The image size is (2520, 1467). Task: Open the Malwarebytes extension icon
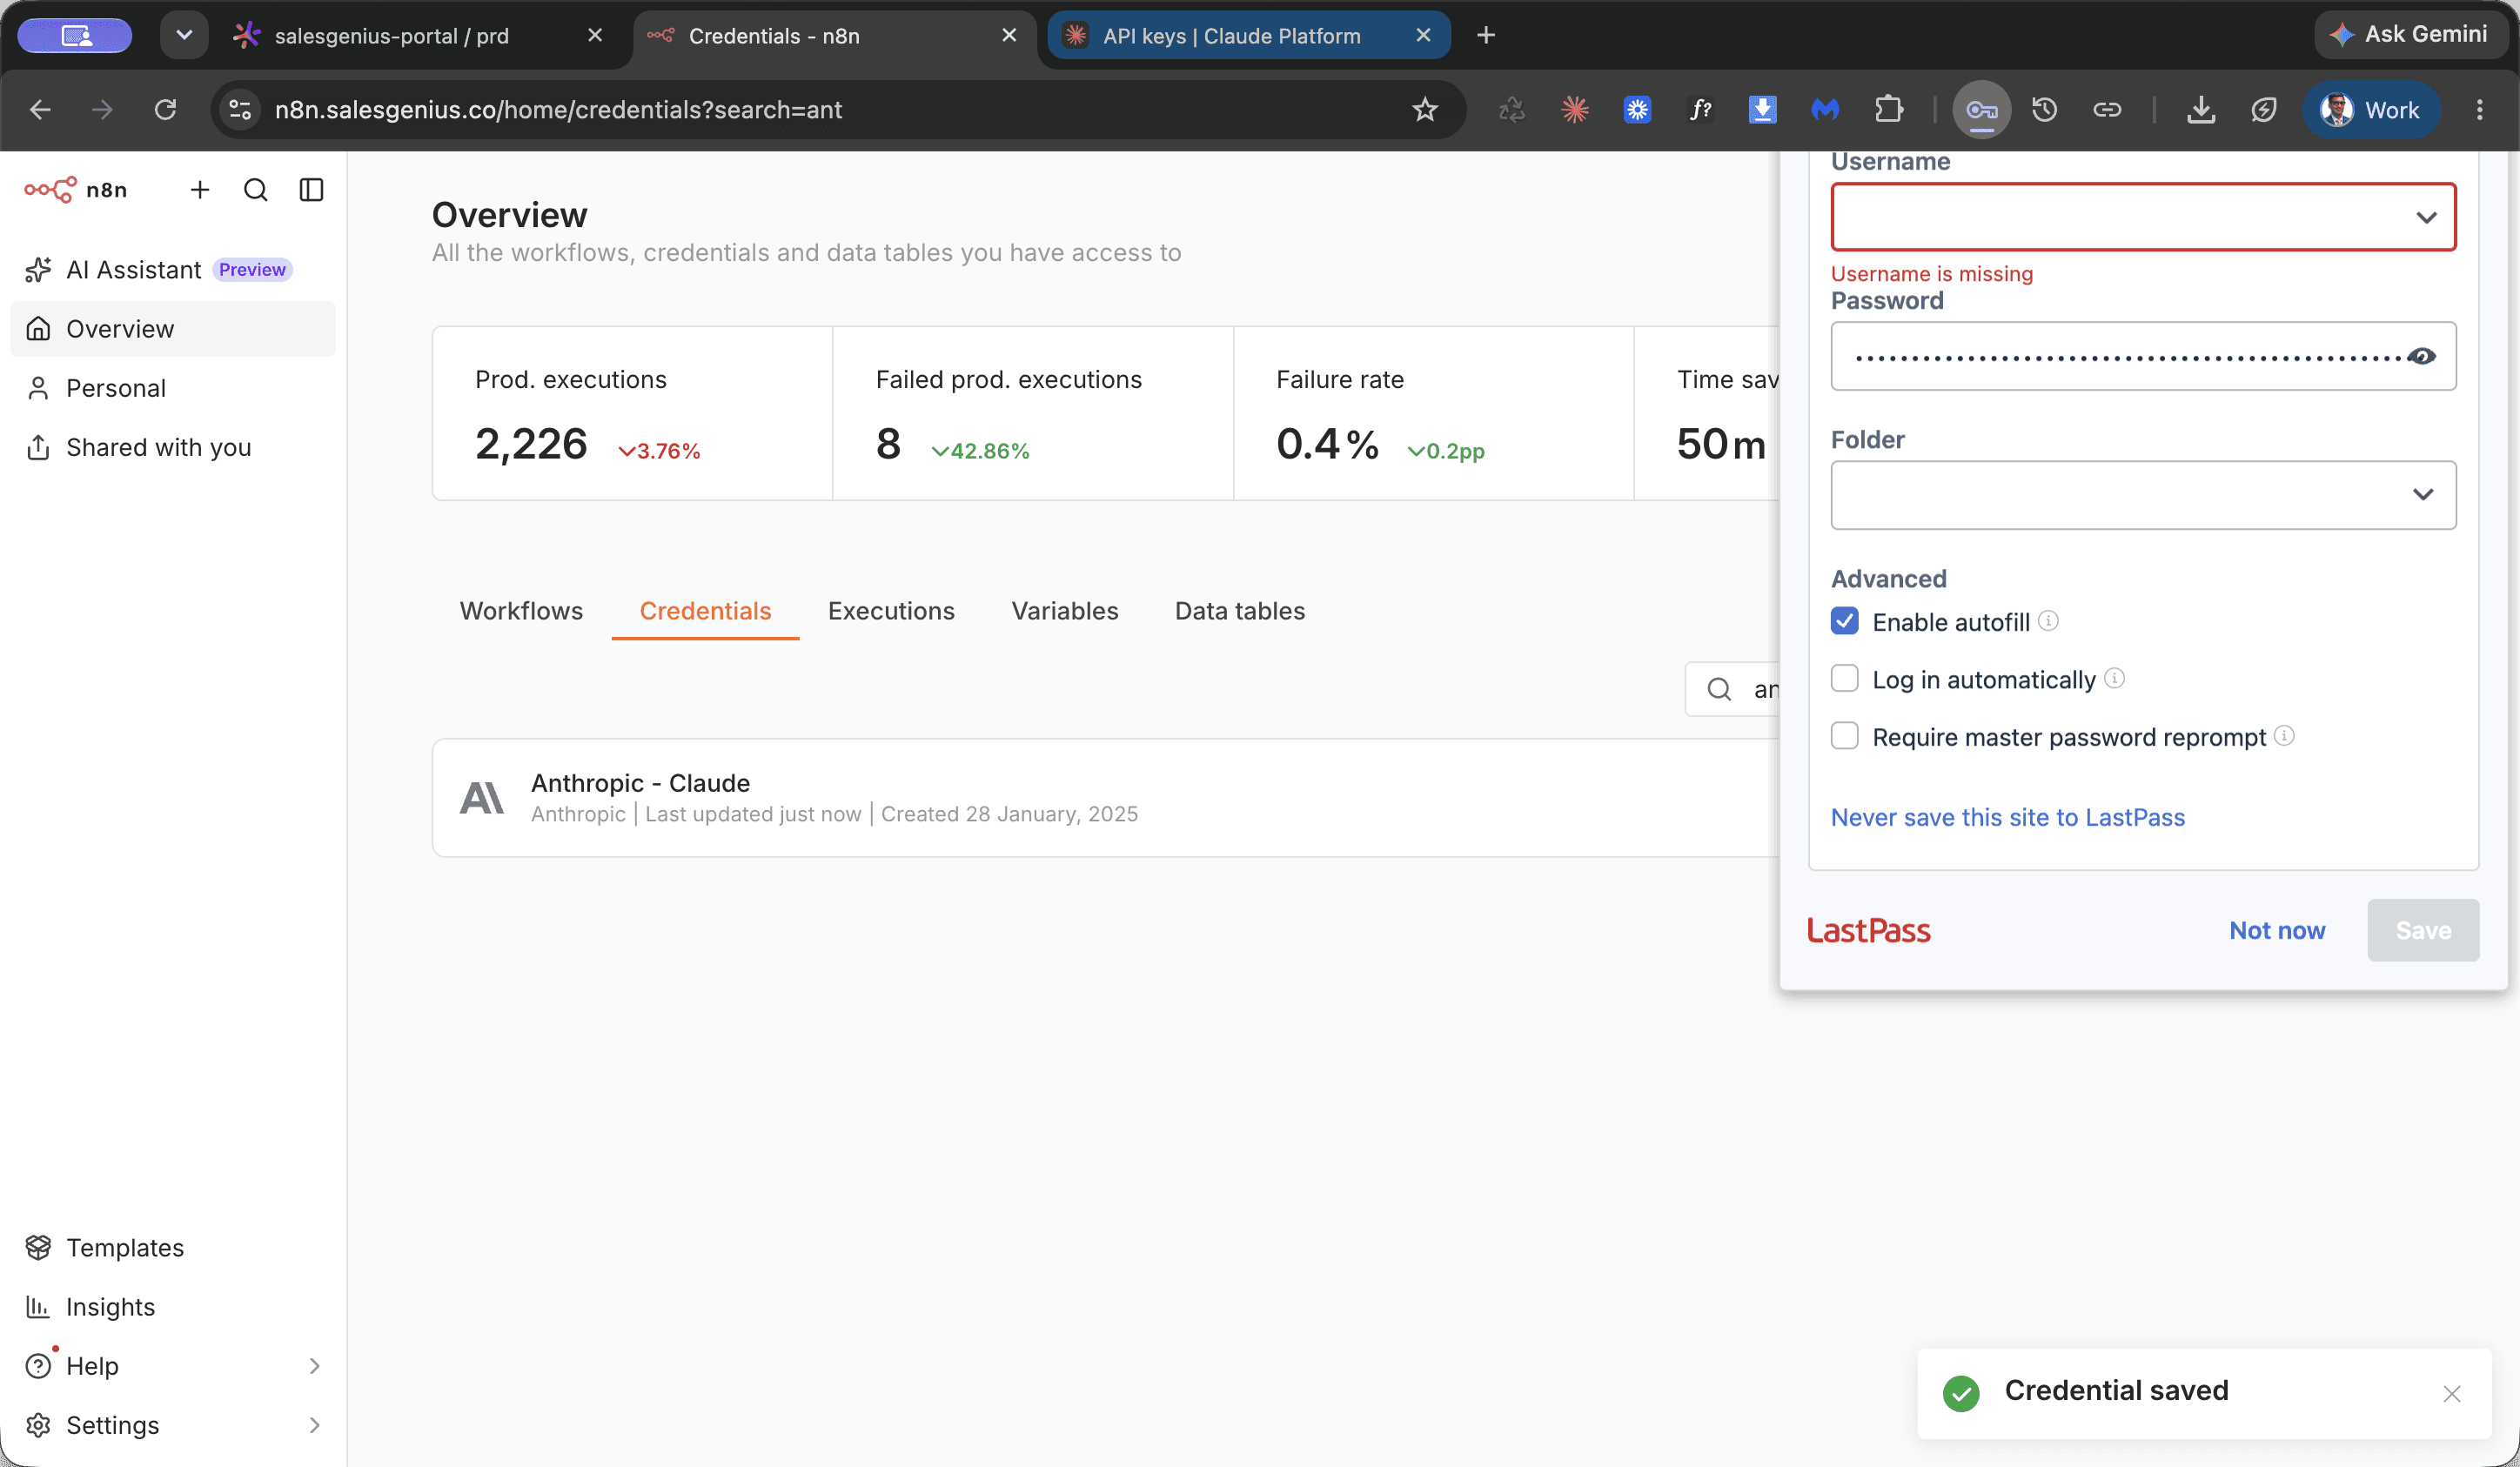tap(1825, 109)
